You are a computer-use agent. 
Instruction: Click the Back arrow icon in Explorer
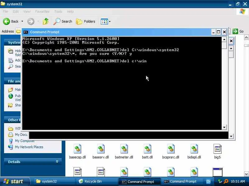pos(6,21)
